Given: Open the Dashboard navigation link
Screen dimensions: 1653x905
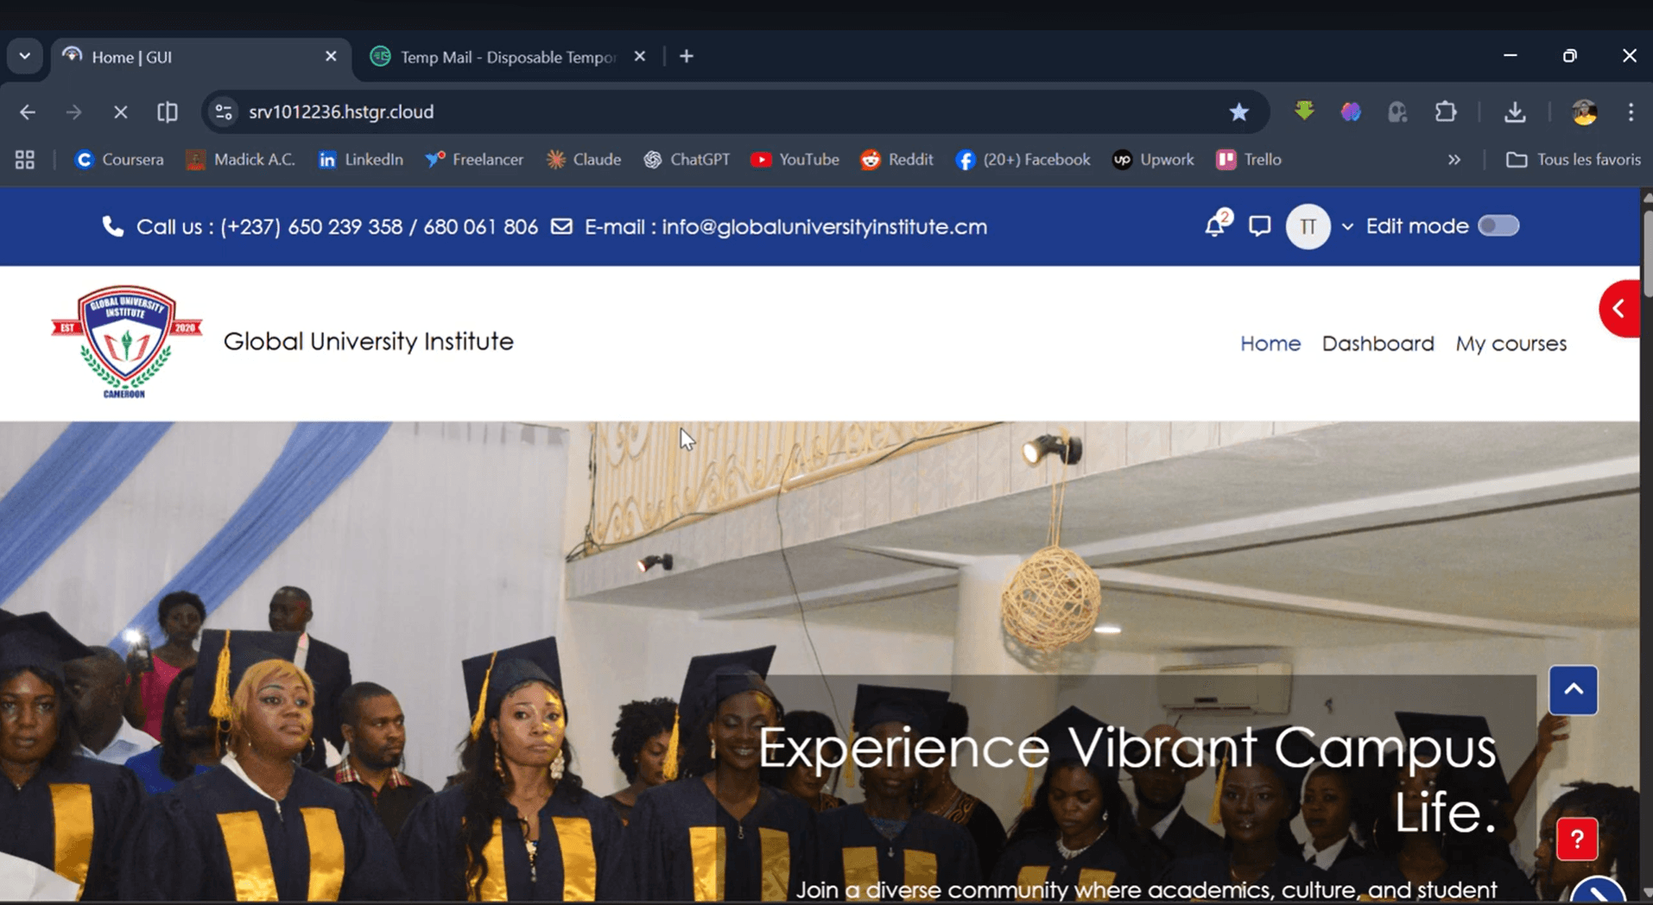Looking at the screenshot, I should tap(1377, 344).
